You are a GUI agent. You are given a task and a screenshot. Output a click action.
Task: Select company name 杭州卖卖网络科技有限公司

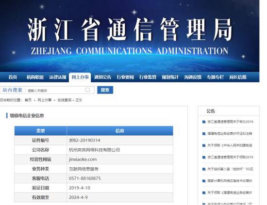pos(94,150)
